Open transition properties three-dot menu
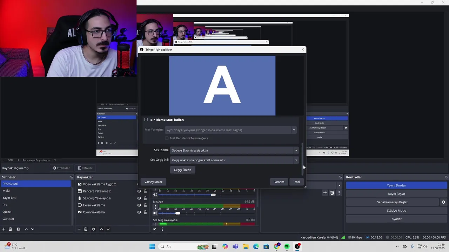The height and width of the screenshot is (252, 449). pyautogui.click(x=339, y=193)
